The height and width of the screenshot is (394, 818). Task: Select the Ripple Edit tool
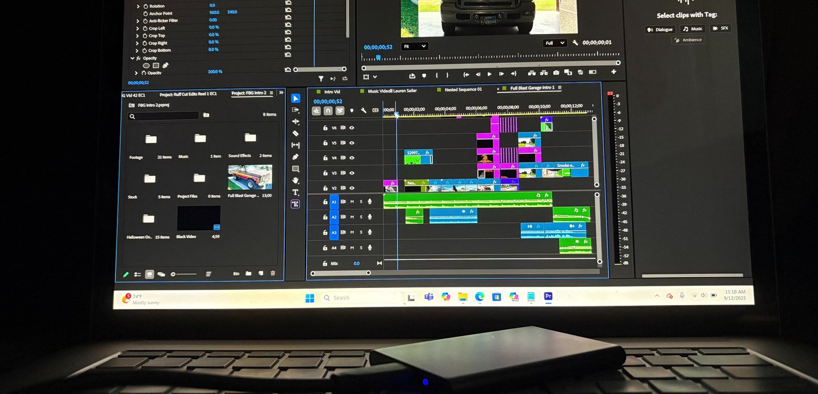[295, 121]
